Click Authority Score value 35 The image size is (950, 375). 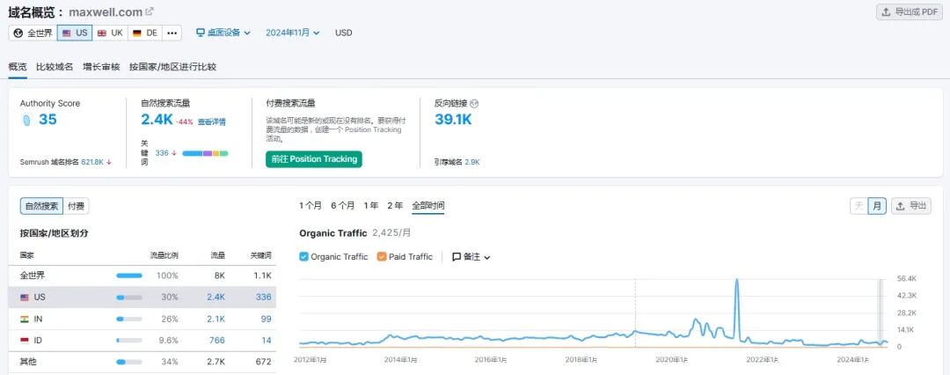coord(47,120)
